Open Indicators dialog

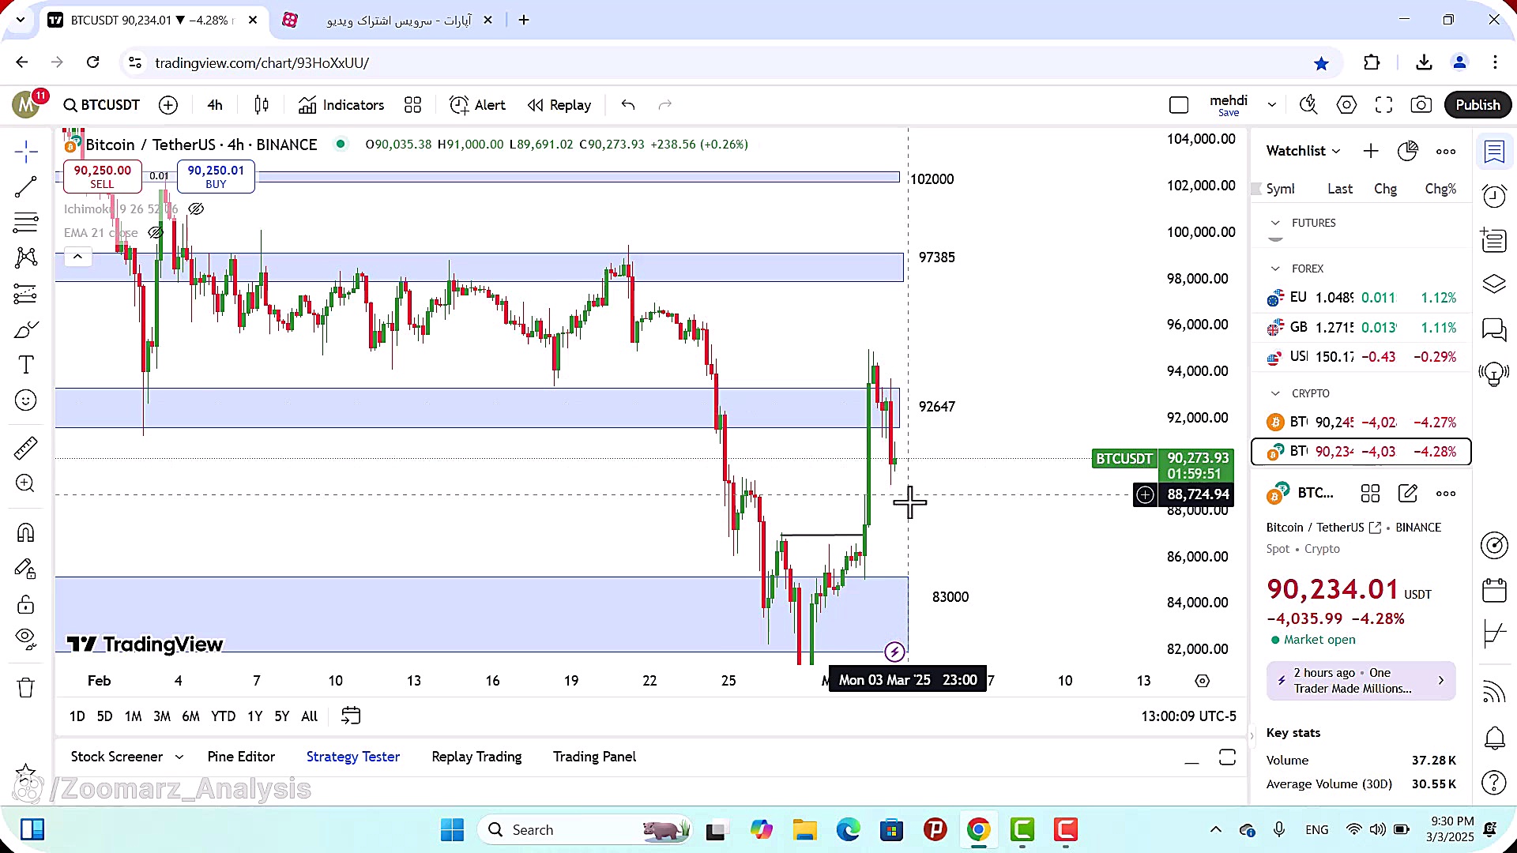pos(341,105)
